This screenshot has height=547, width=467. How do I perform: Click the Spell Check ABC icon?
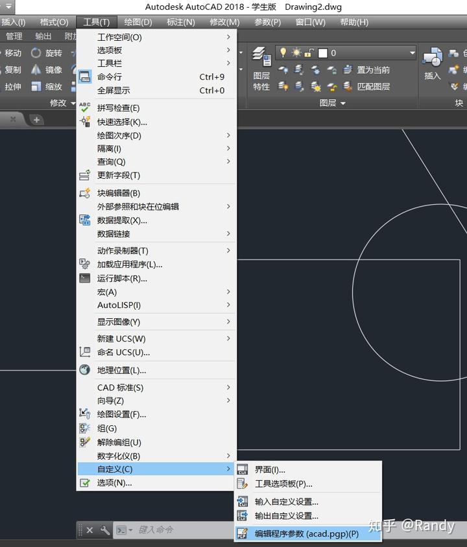click(x=85, y=108)
